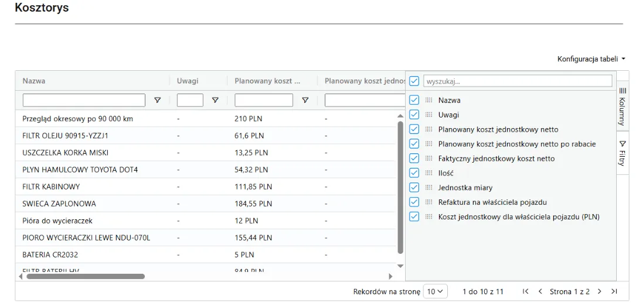639x303 pixels.
Task: Click filter icon for Planowany koszt column
Action: tap(305, 100)
